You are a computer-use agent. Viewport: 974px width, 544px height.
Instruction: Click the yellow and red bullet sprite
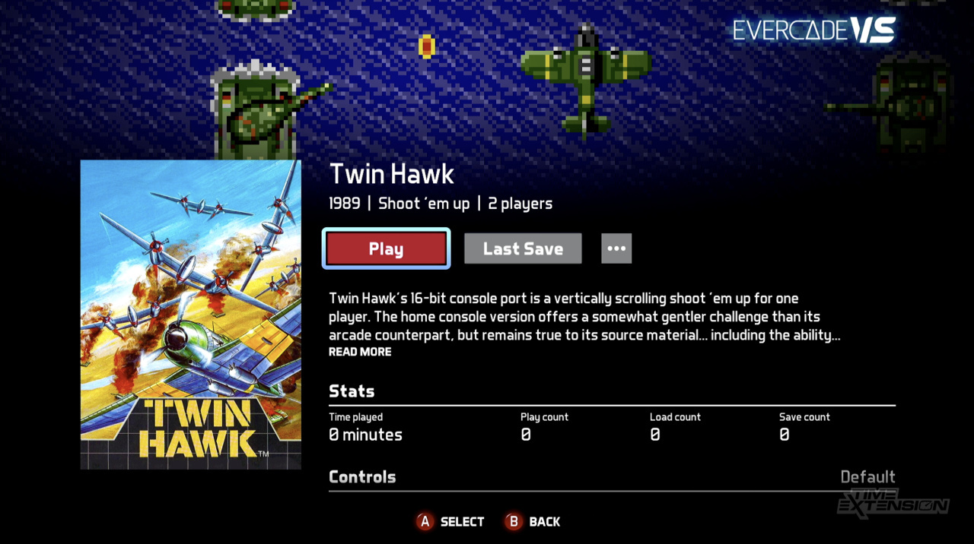point(427,46)
